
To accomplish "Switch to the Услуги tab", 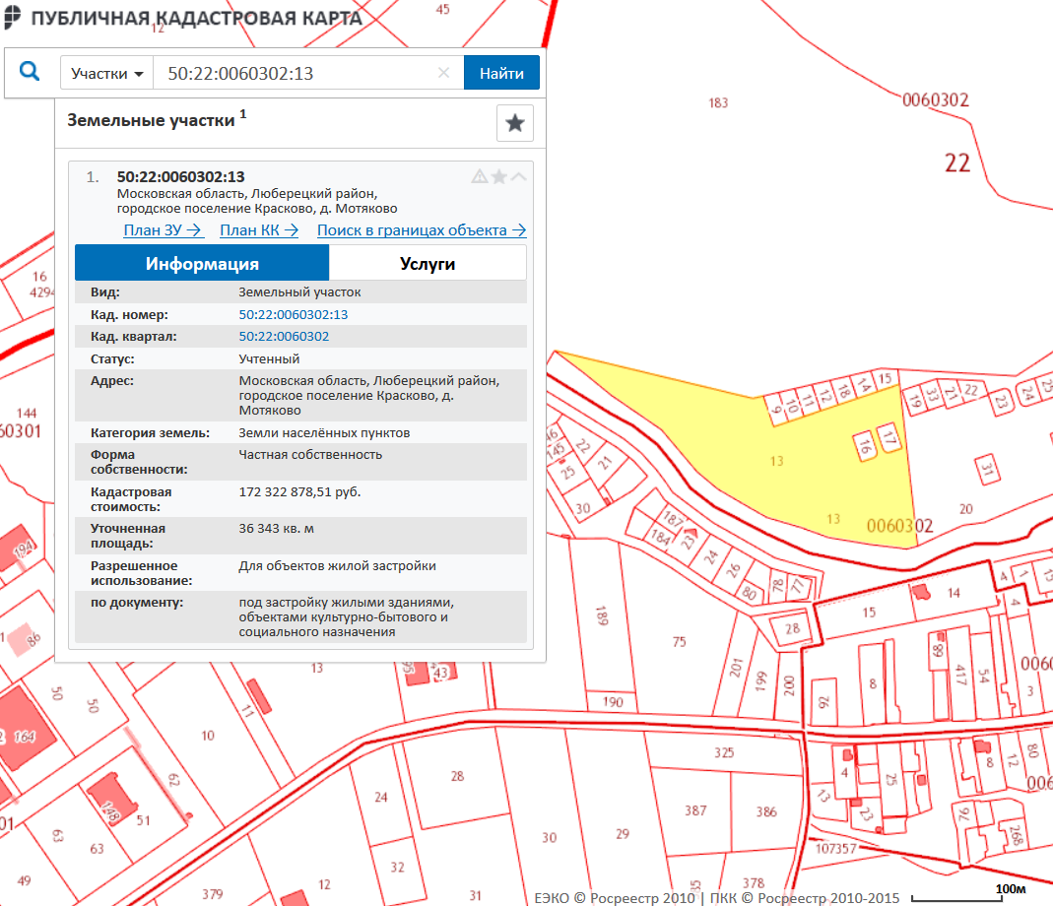I will click(x=428, y=264).
